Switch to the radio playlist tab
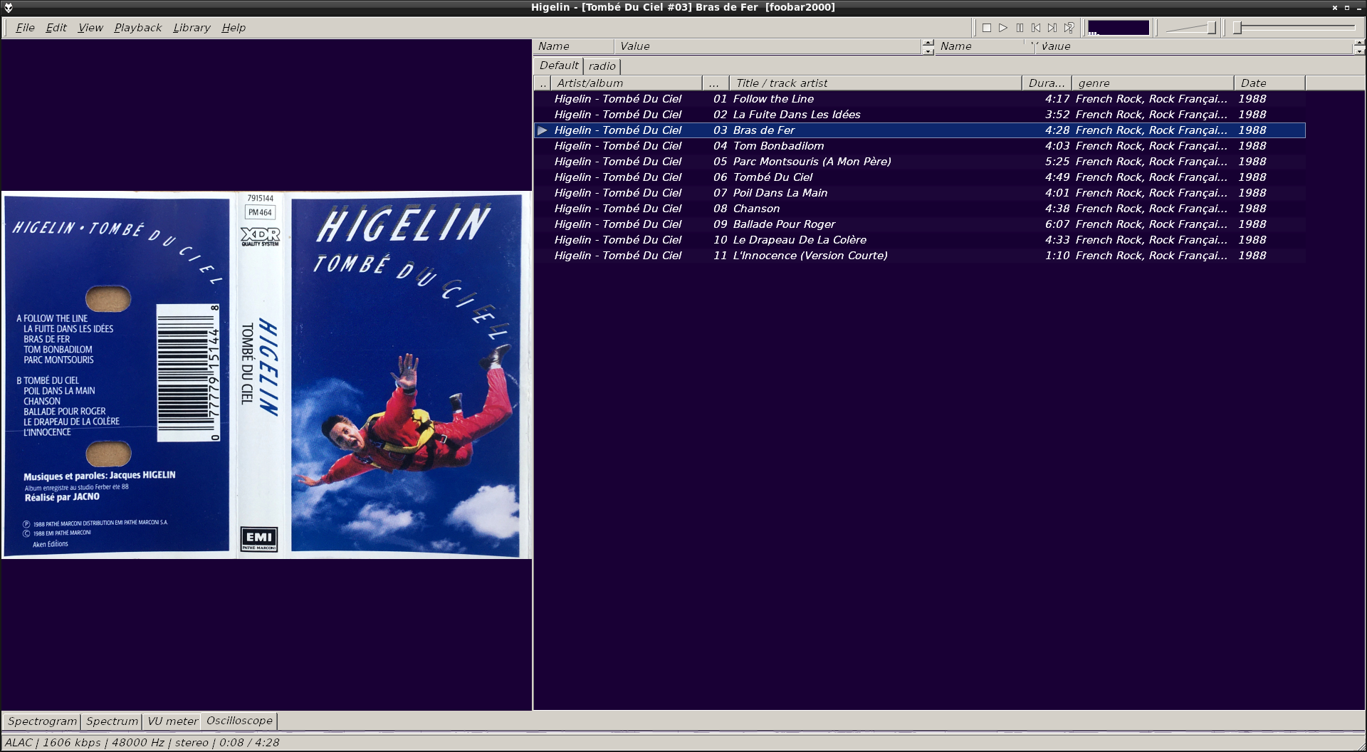This screenshot has width=1367, height=752. 602,66
